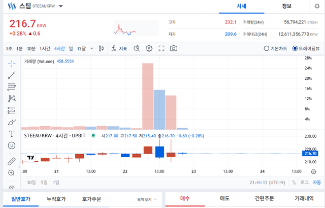The width and height of the screenshot is (325, 208).
Task: Activate the zoom-in magnifier tool
Action: (11, 173)
